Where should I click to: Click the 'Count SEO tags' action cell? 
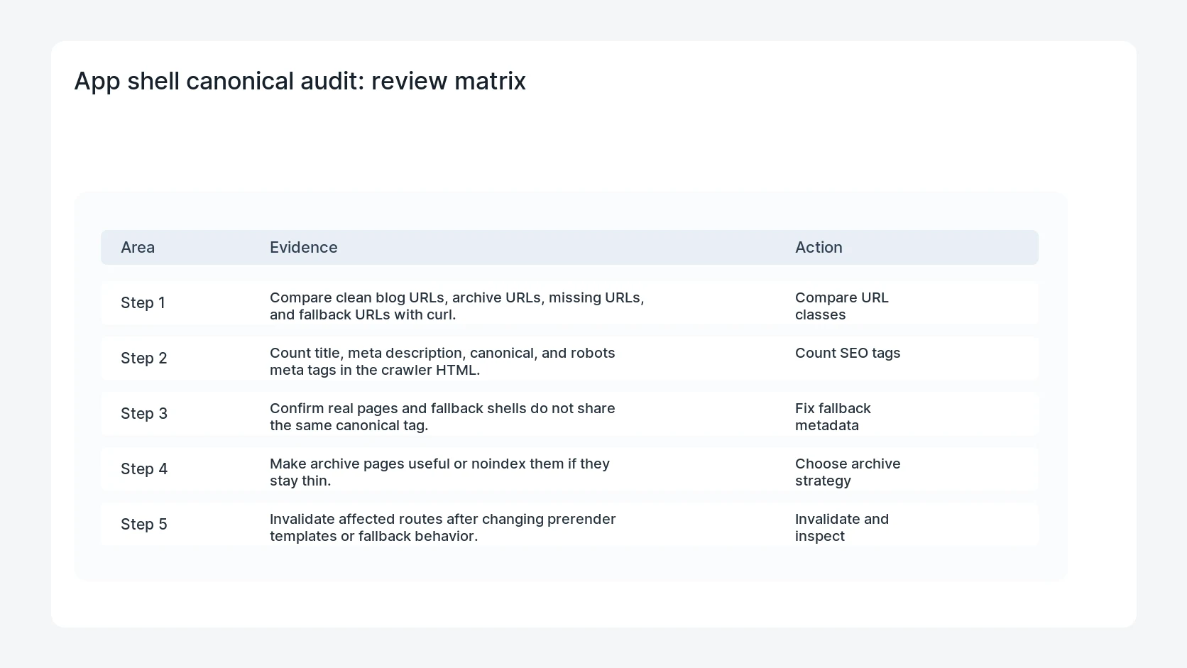click(848, 353)
